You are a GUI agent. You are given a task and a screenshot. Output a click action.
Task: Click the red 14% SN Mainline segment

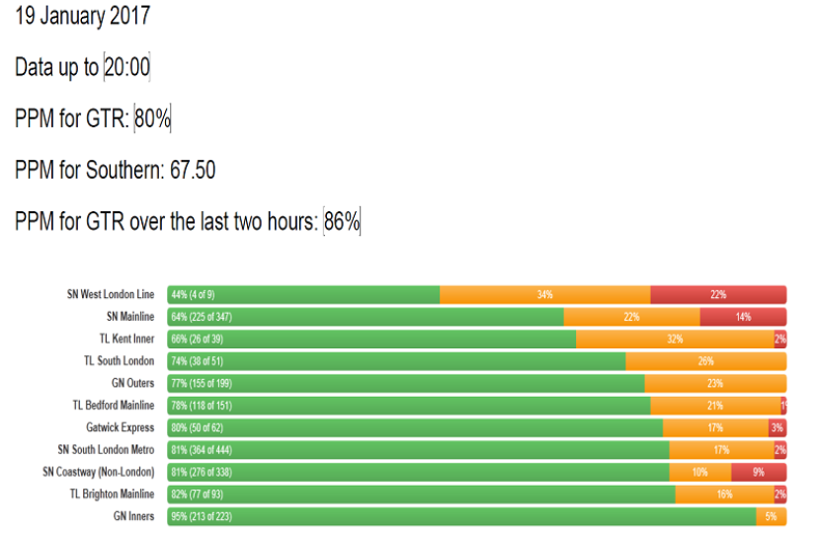coord(743,317)
